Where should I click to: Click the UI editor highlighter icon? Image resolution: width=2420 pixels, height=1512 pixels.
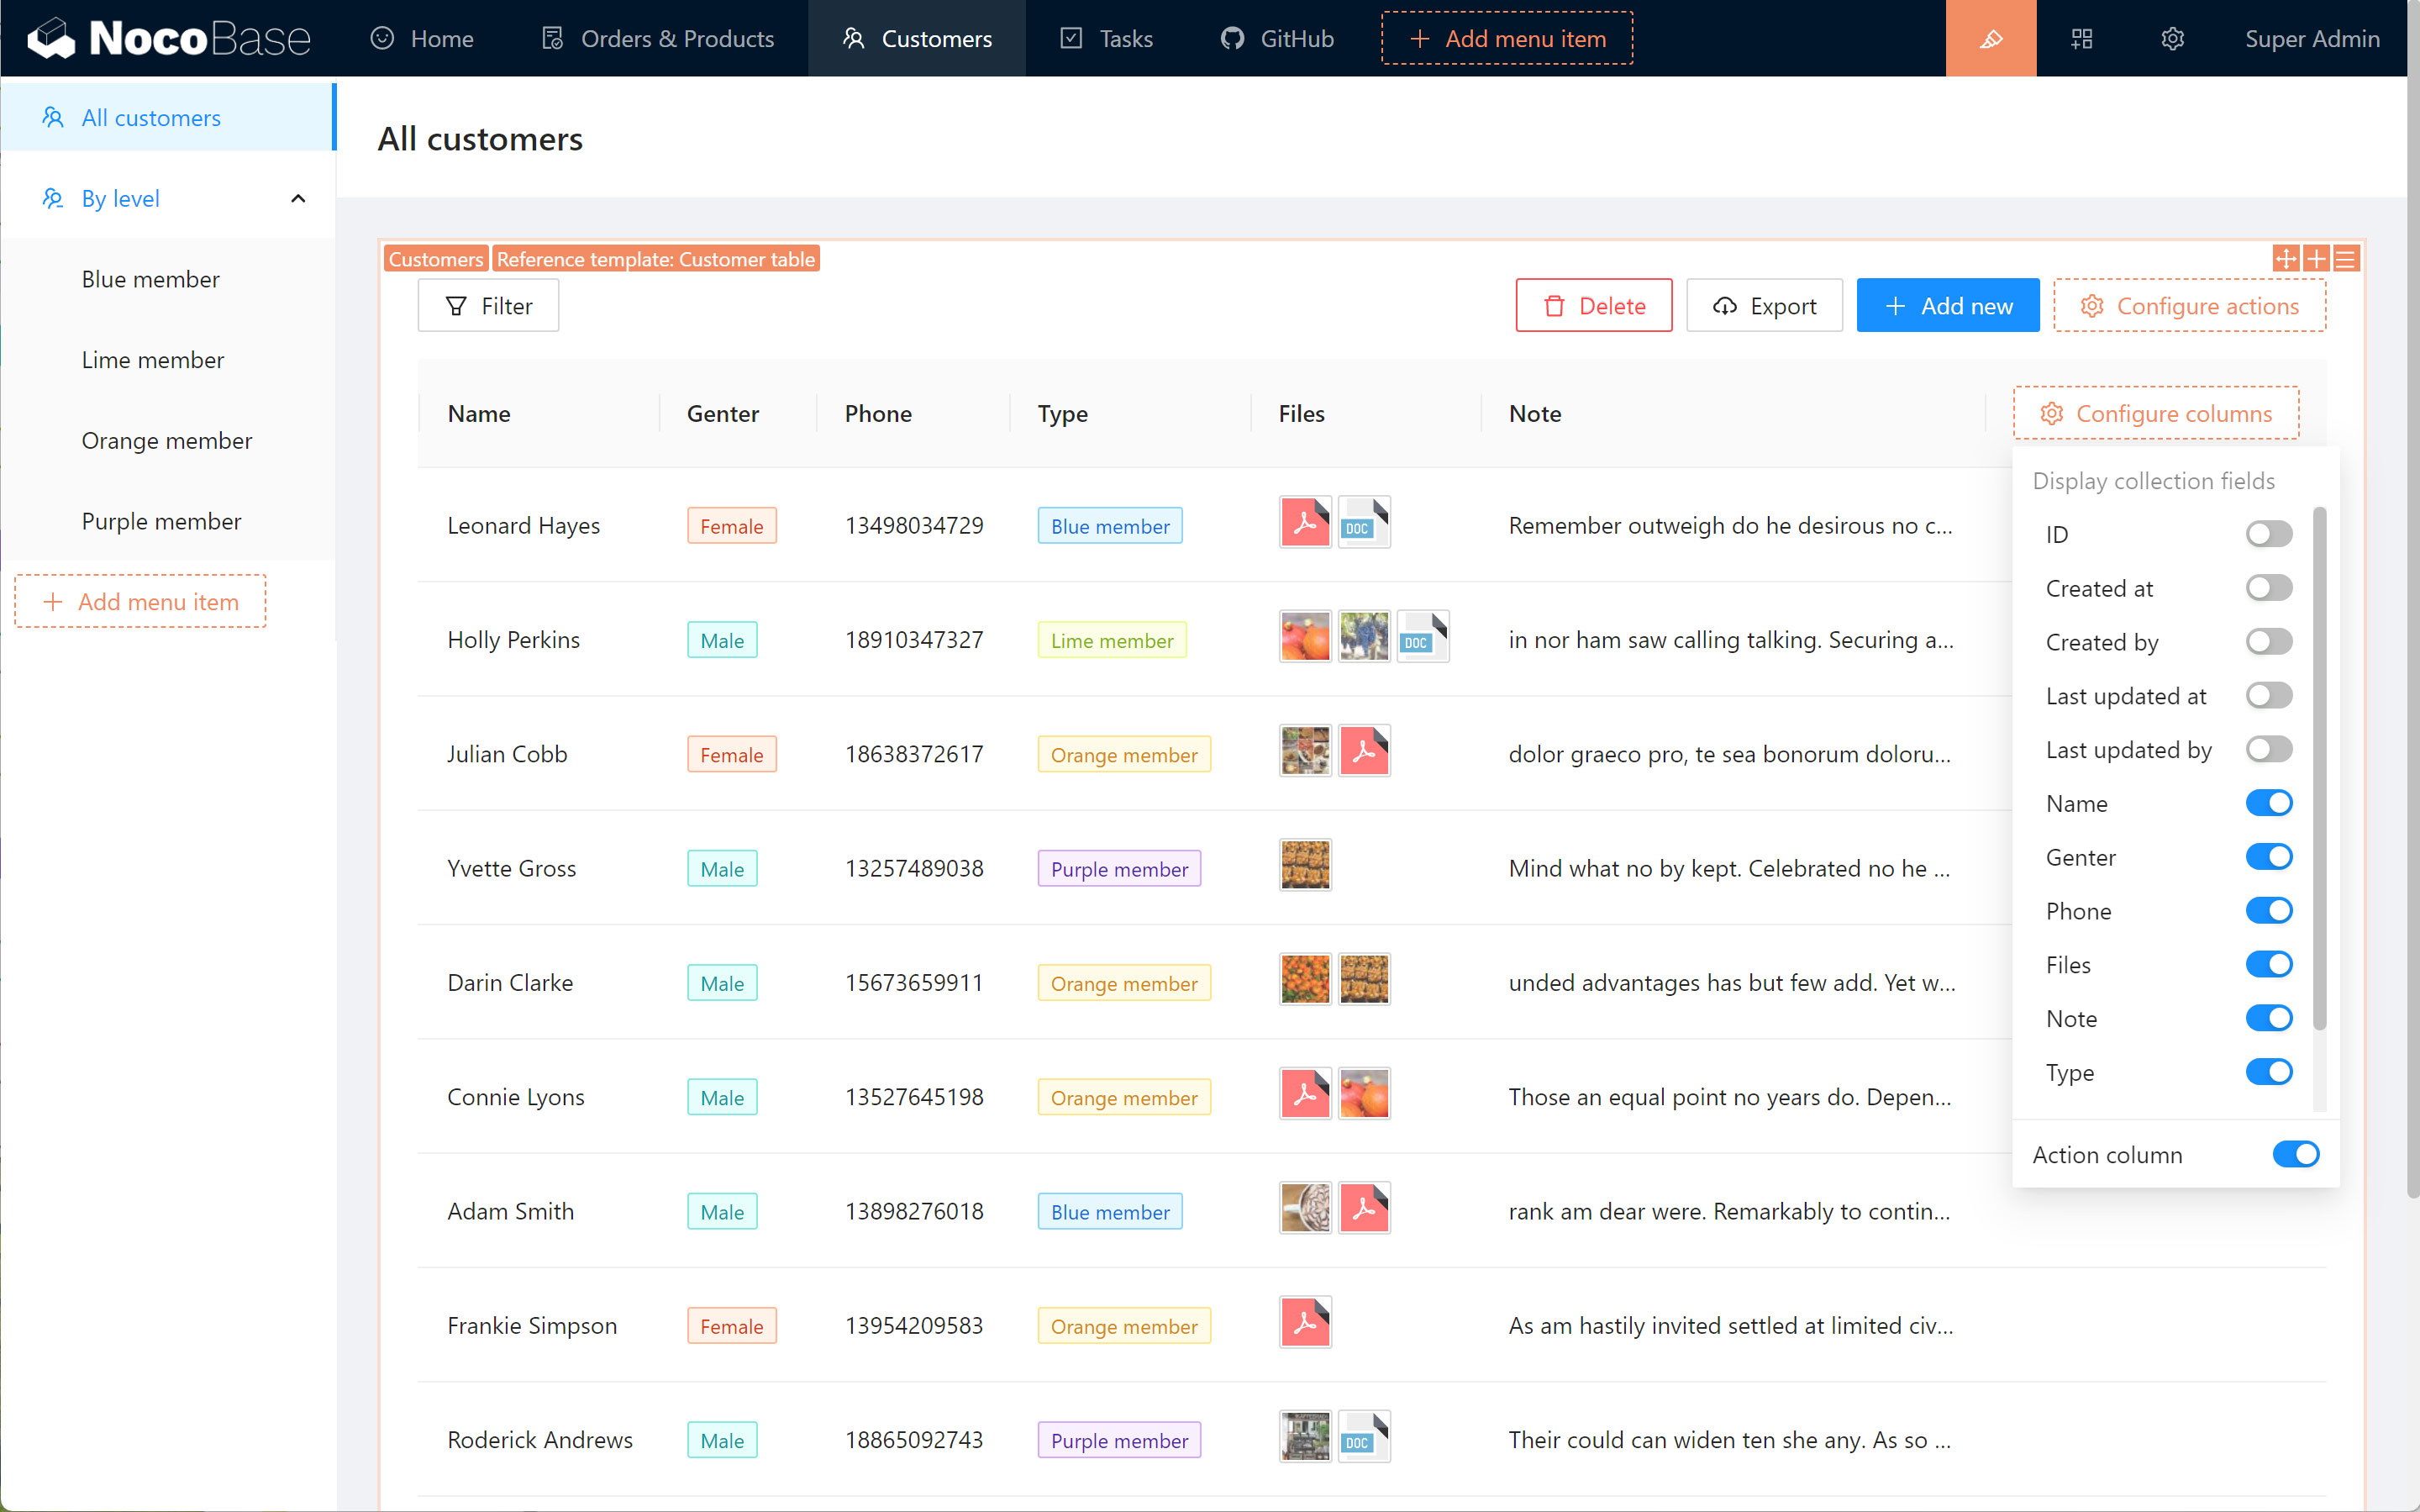pyautogui.click(x=1990, y=38)
